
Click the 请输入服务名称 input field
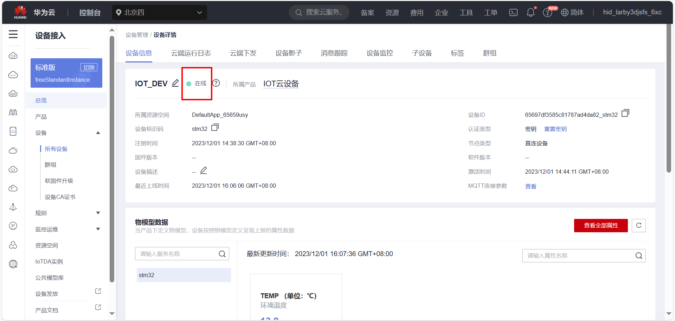point(182,254)
